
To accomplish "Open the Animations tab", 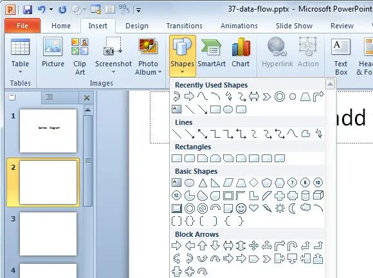I will [x=239, y=26].
